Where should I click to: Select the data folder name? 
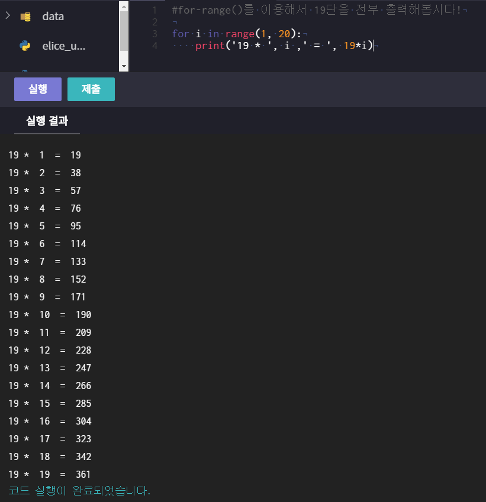pyautogui.click(x=53, y=17)
